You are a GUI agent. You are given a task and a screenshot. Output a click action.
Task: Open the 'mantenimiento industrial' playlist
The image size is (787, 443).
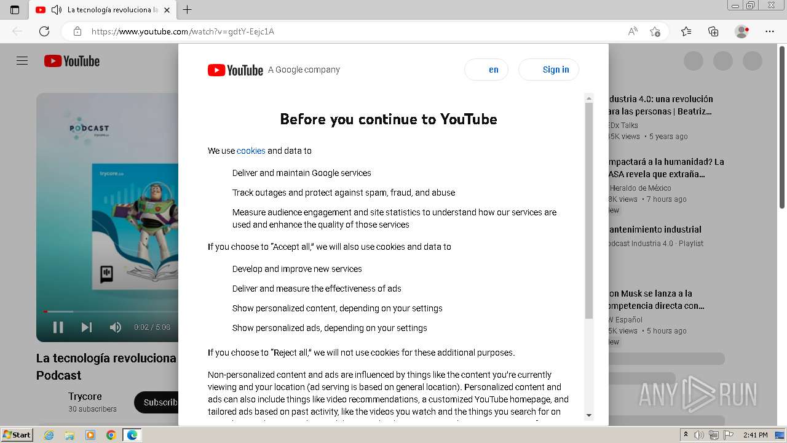[655, 229]
